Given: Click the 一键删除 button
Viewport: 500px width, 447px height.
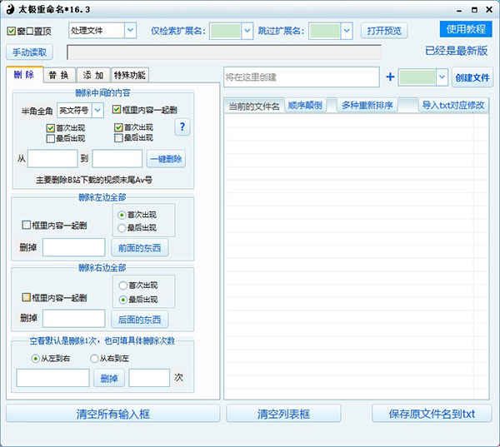Looking at the screenshot, I should coord(166,159).
